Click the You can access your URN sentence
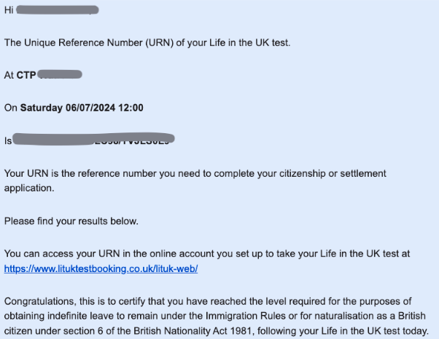439x339 pixels. click(207, 254)
